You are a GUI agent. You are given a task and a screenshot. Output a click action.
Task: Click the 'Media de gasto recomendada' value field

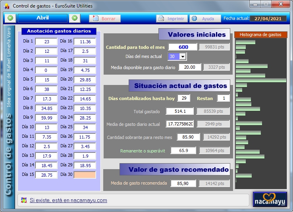pos(183,183)
